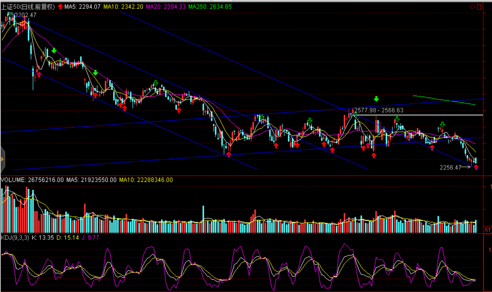Screen dimensions: 492x292
Task: Click the 3202.47 high price label
Action: (x=25, y=15)
